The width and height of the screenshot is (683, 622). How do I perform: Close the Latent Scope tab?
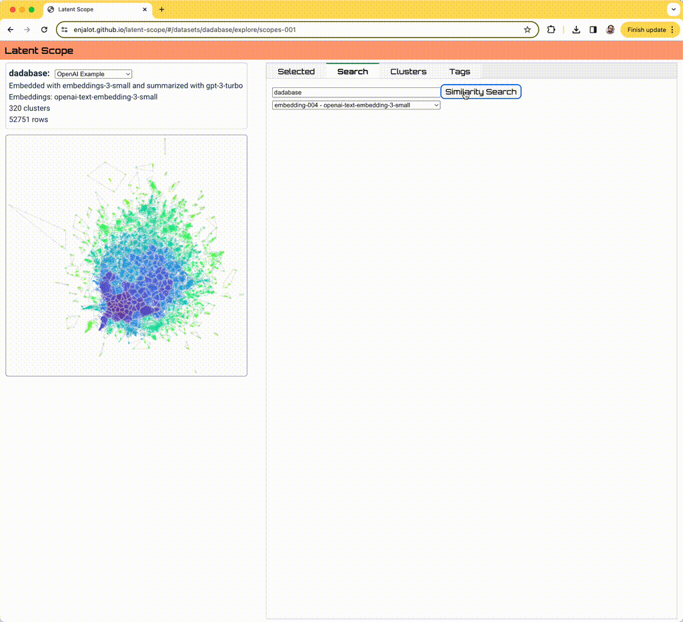click(145, 9)
